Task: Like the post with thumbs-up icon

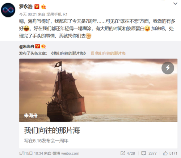Action: pyautogui.click(x=165, y=153)
